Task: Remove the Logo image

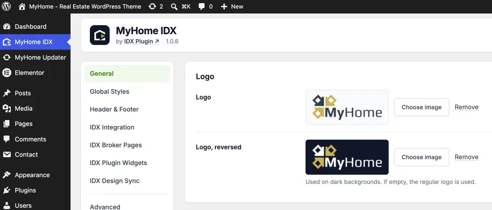Action: coord(466,107)
